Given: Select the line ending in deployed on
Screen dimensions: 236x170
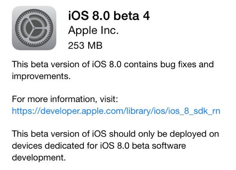Looking at the screenshot, I should click(x=115, y=134).
